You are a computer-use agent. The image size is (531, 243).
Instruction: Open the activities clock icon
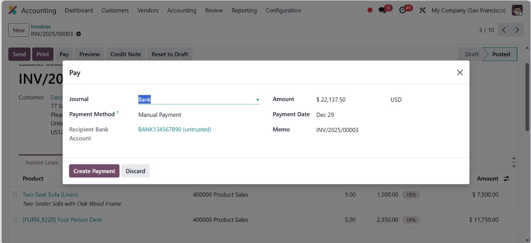(x=403, y=10)
